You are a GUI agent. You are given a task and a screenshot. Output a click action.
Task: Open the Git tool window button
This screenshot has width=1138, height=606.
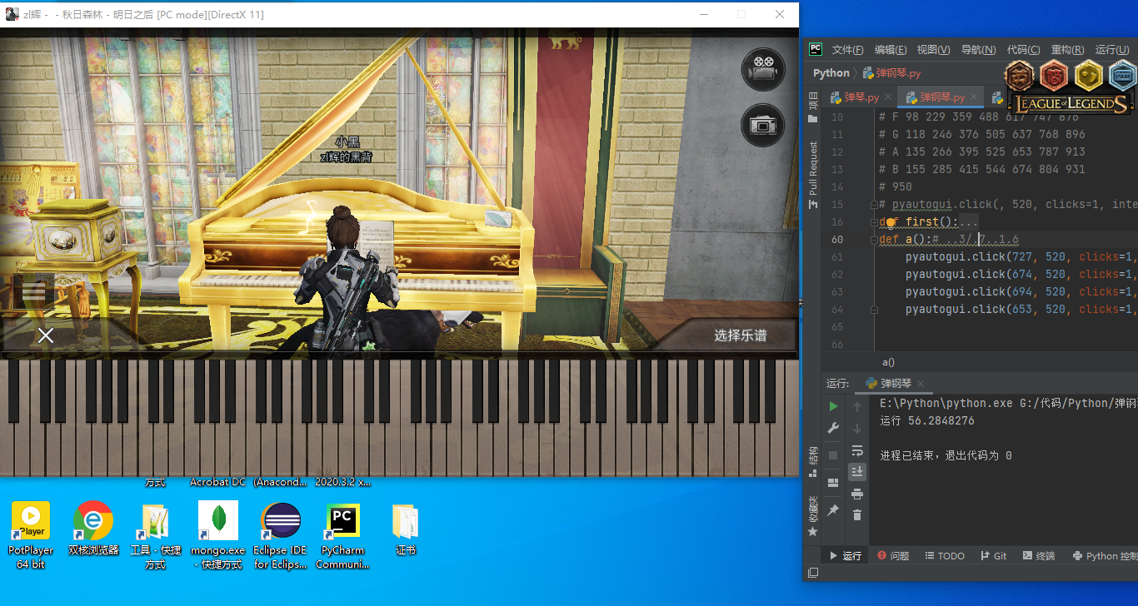click(x=994, y=556)
